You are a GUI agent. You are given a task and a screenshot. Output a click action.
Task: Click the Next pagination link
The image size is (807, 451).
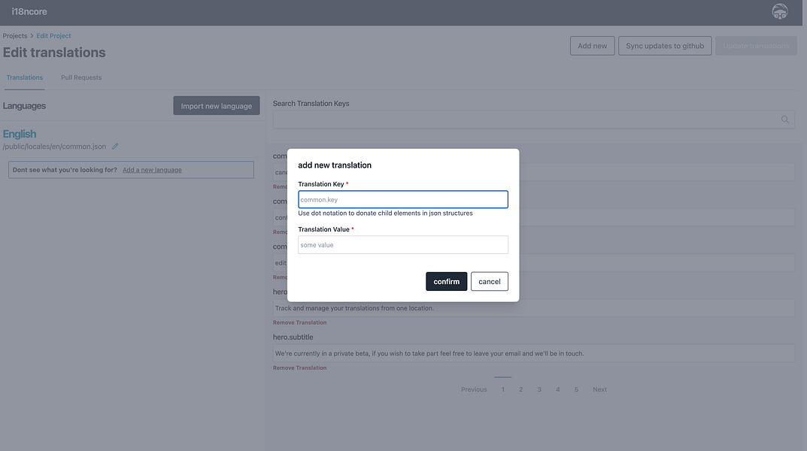click(x=599, y=389)
